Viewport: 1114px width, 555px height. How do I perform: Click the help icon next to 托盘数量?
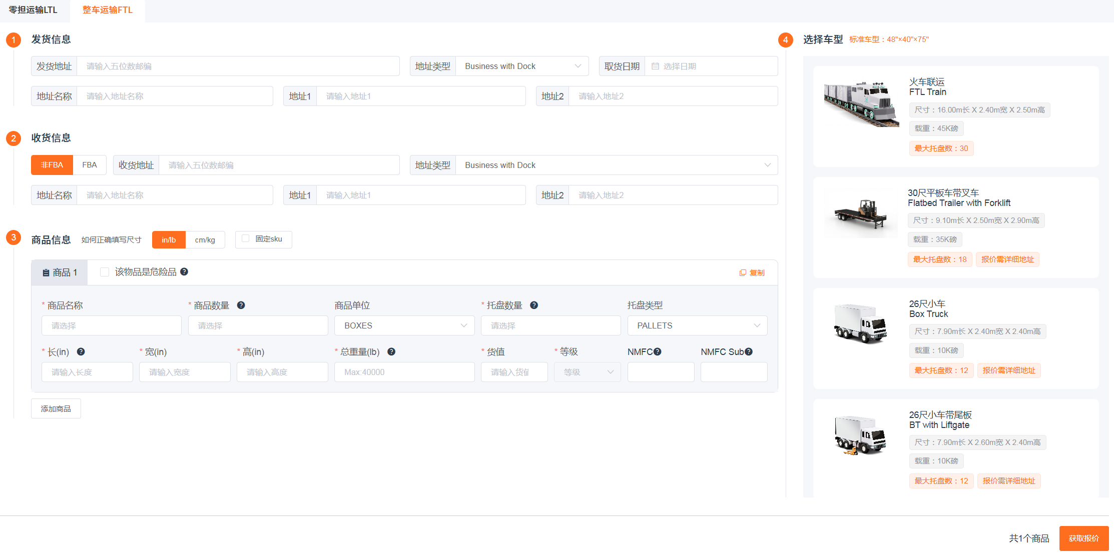click(x=534, y=305)
